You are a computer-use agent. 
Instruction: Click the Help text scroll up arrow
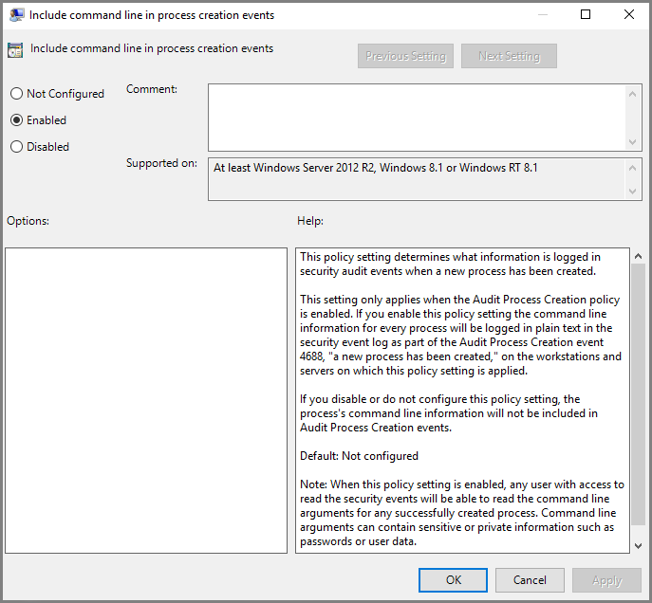coord(638,257)
